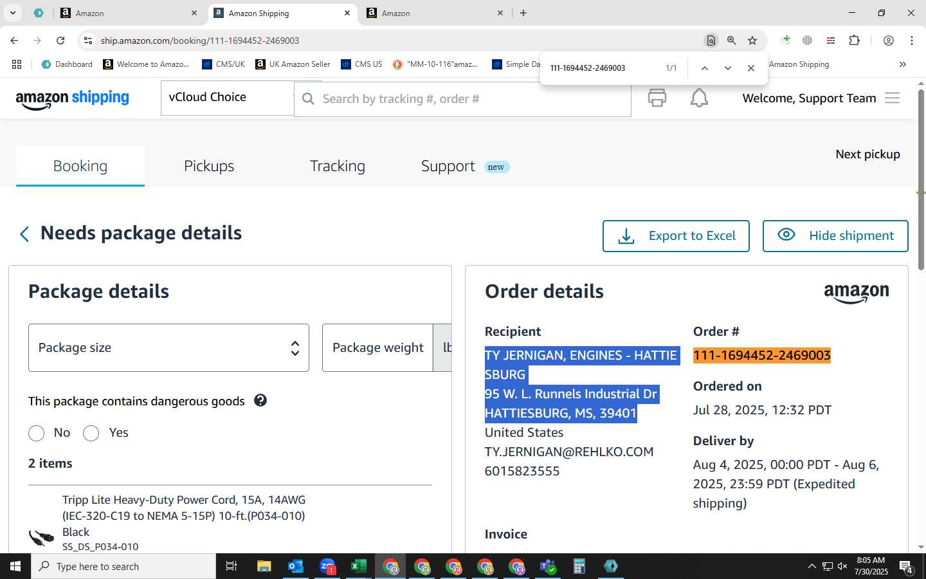The image size is (926, 579).
Task: Switch to the Pickups tab
Action: (x=209, y=166)
